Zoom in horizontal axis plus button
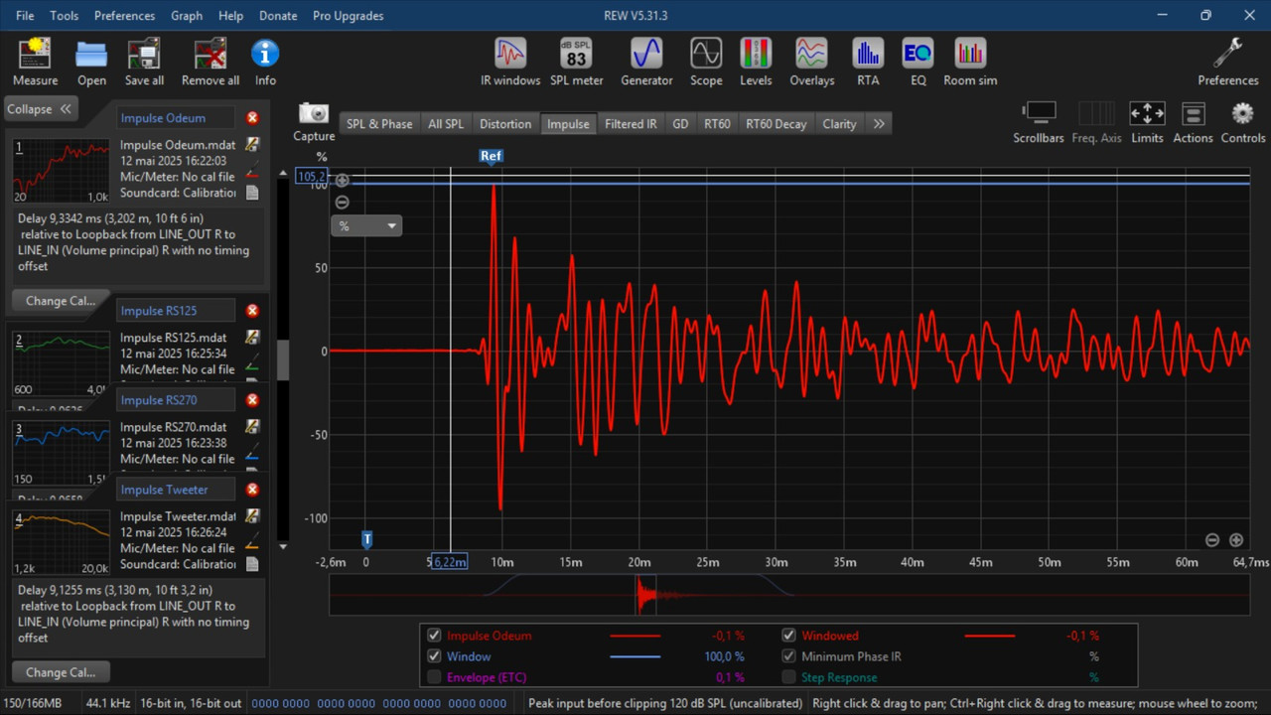The width and height of the screenshot is (1271, 715). (x=1236, y=540)
